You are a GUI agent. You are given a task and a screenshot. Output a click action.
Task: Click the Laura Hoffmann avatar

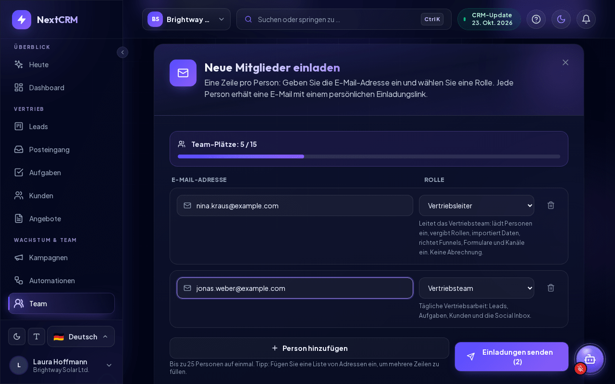[19, 365]
